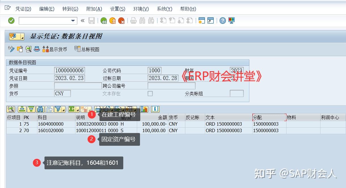Open the 设置(S) menu
The image size is (346, 188).
(117, 9)
